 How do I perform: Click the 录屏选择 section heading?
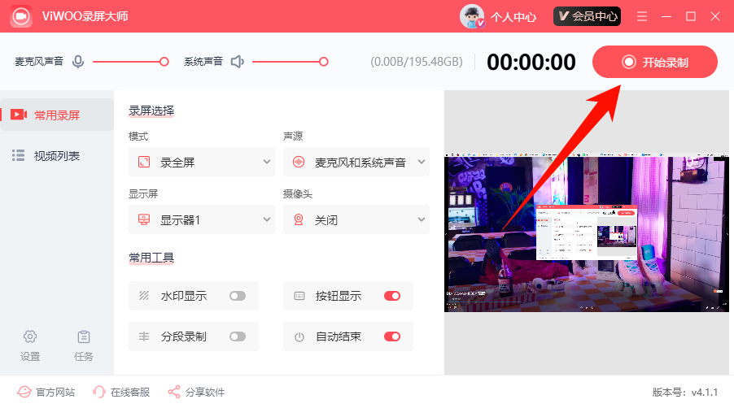151,111
